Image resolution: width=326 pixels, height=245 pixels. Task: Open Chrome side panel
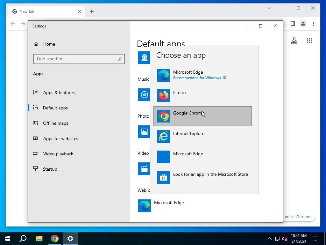tap(293, 24)
